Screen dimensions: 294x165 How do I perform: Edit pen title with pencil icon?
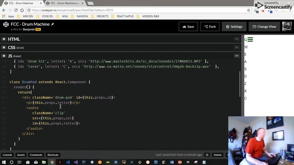[x=52, y=24]
